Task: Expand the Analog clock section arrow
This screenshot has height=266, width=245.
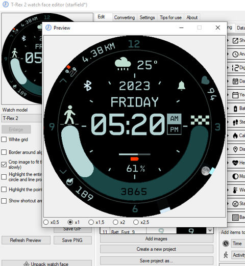Action: (228, 54)
